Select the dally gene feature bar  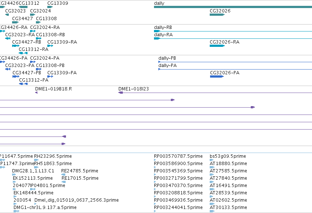pyautogui.click(x=233, y=7)
